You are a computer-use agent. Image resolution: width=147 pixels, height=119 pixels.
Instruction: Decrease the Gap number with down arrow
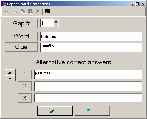pyautogui.click(x=56, y=25)
